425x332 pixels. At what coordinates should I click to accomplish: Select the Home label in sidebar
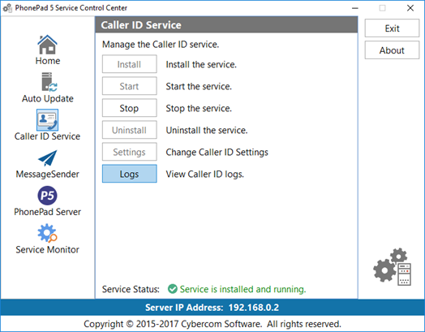point(48,61)
